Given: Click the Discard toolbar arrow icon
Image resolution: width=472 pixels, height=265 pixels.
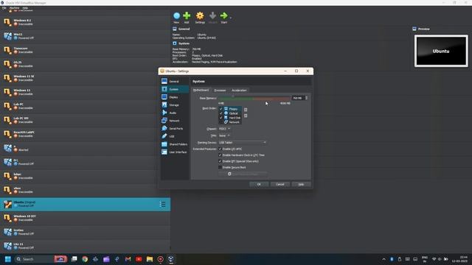Looking at the screenshot, I should pyautogui.click(x=212, y=15).
